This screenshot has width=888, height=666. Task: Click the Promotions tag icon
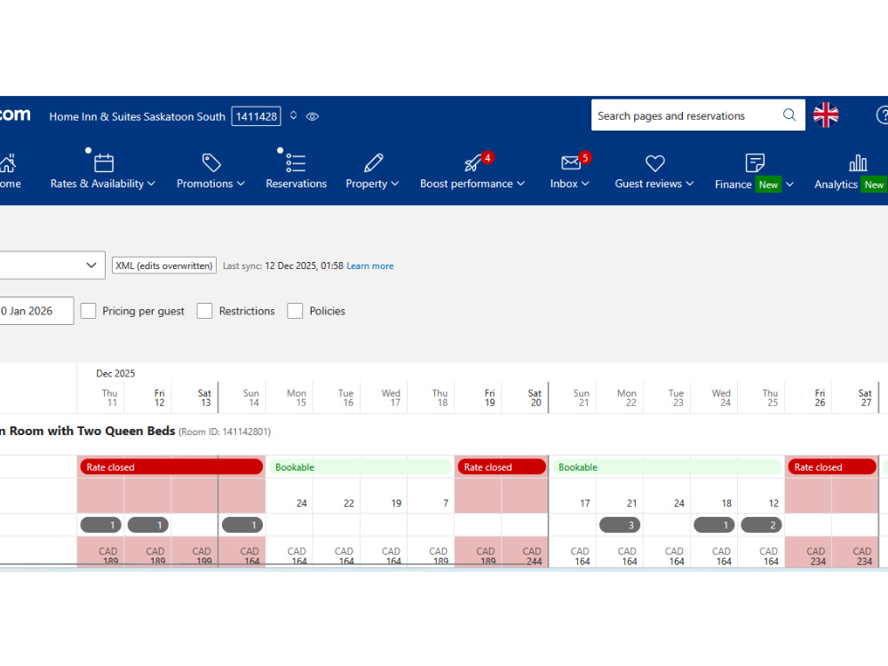point(211,163)
